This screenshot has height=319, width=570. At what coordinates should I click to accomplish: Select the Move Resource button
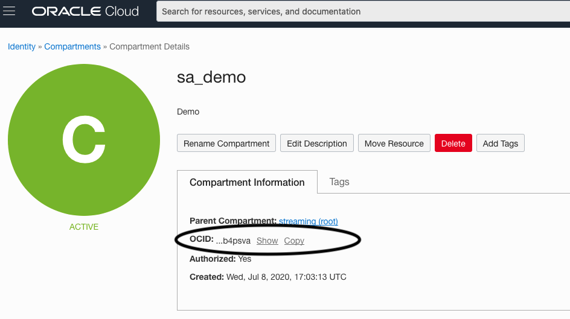(394, 144)
